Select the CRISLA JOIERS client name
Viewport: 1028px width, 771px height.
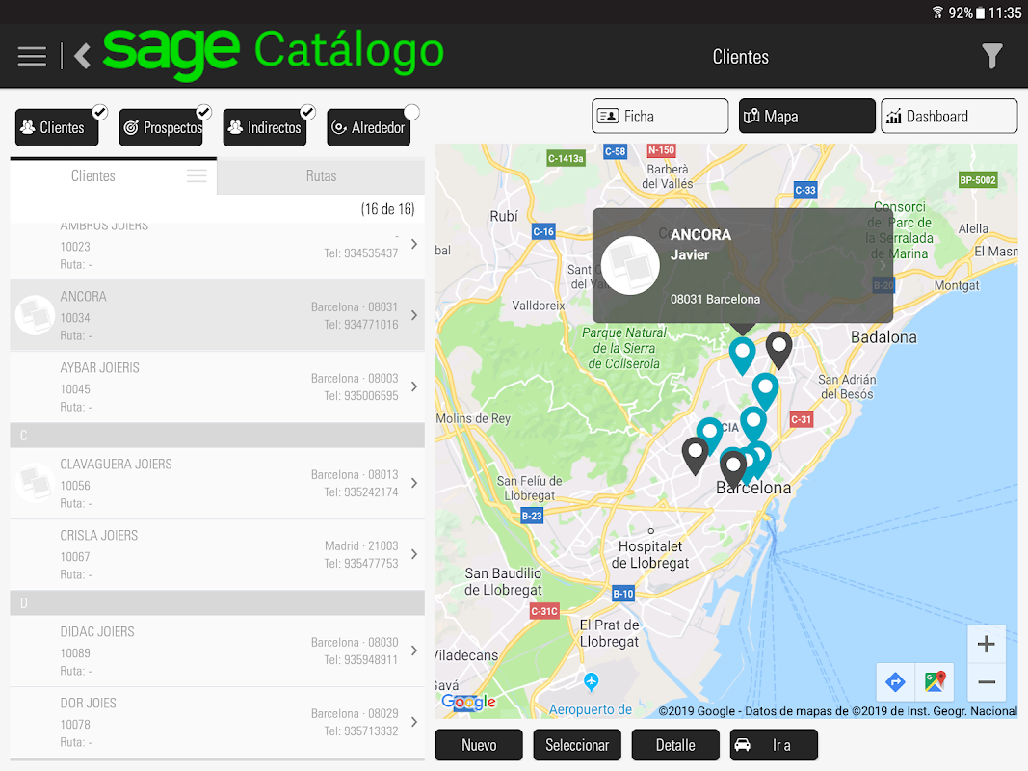point(99,536)
